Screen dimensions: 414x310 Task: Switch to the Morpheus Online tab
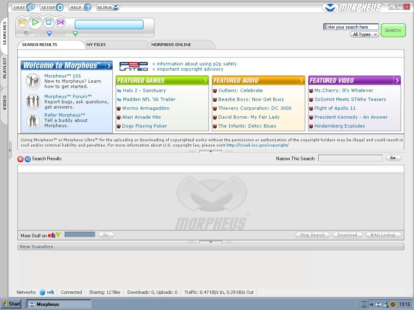coord(181,44)
